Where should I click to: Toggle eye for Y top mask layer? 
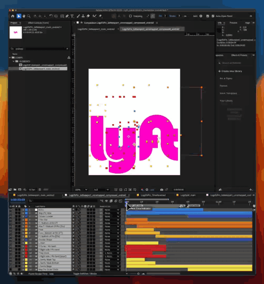tap(11, 253)
